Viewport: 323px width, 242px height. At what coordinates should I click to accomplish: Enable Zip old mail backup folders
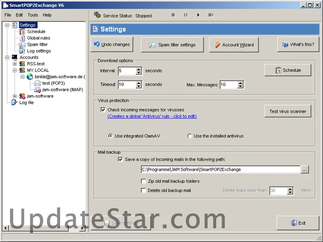(143, 181)
